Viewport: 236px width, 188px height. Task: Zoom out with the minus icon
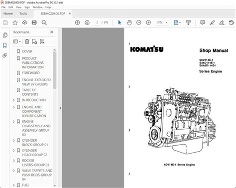pos(139,22)
